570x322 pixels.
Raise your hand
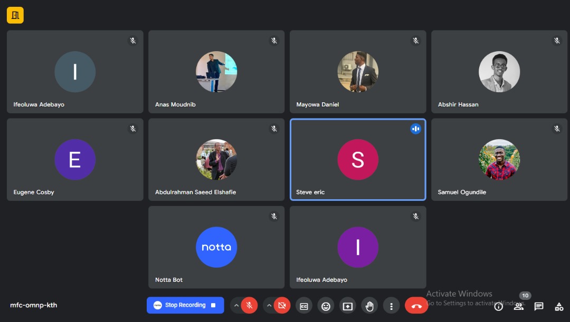click(x=369, y=305)
